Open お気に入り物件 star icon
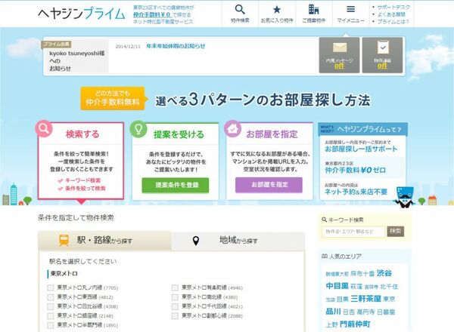The image size is (454, 332). [277, 10]
